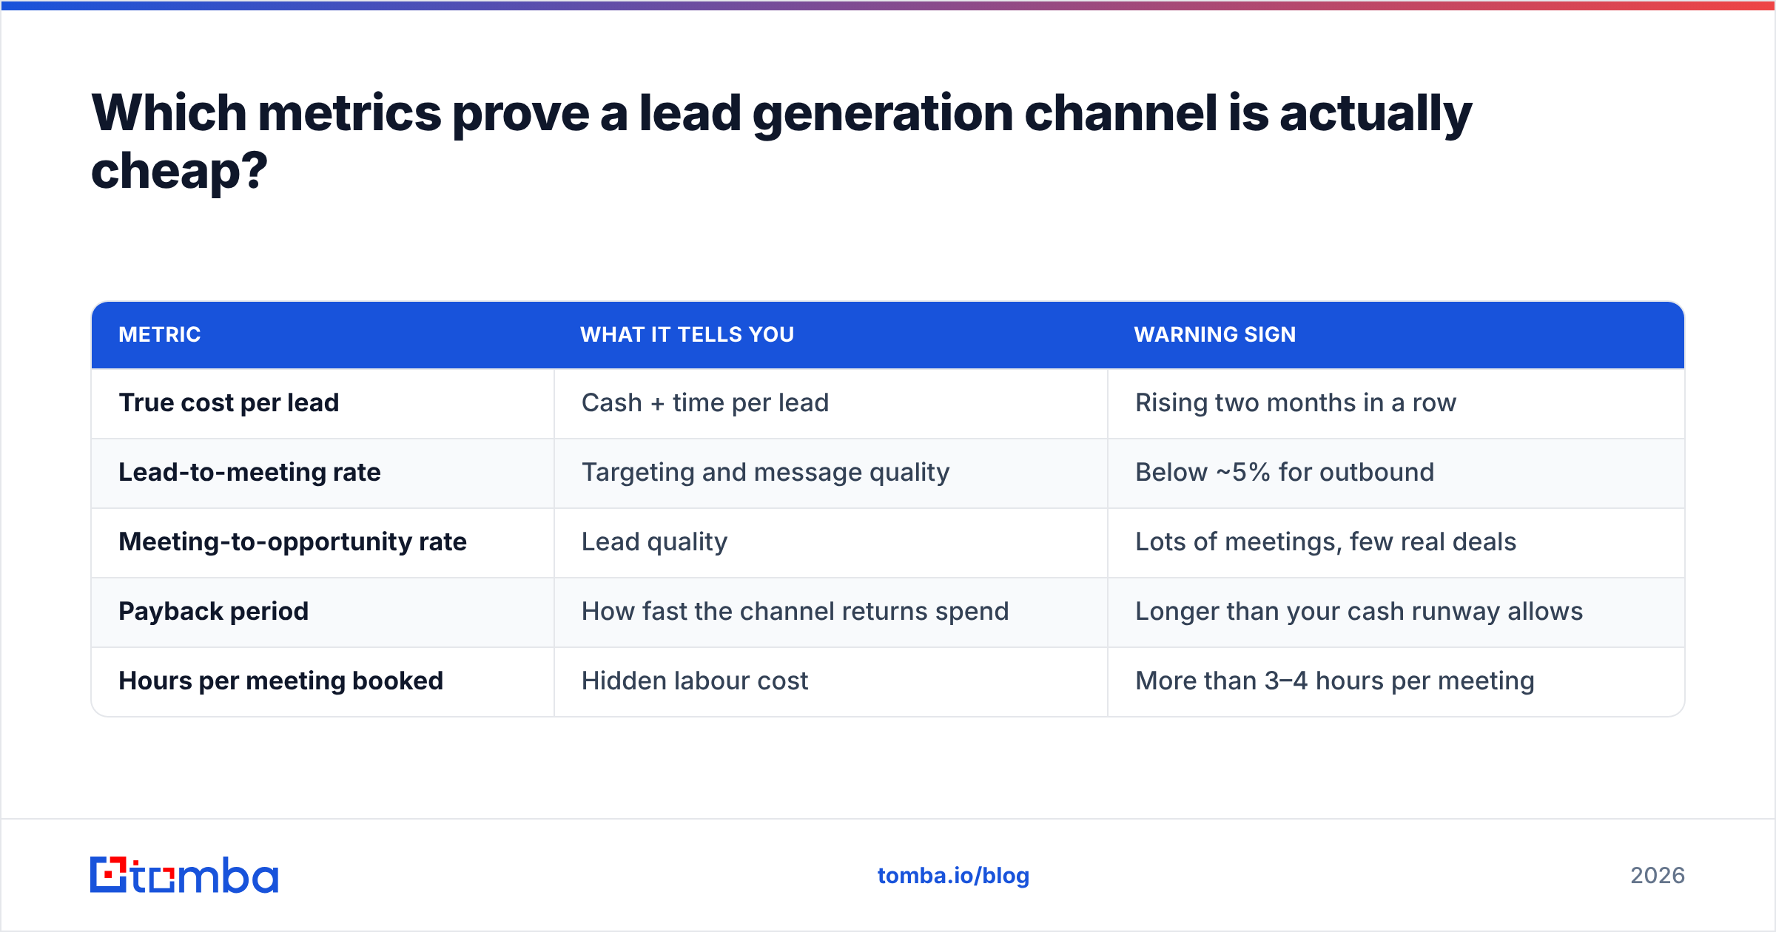This screenshot has width=1776, height=932.
Task: Click 'Below ~5% for outbound' cell
Action: point(1396,473)
